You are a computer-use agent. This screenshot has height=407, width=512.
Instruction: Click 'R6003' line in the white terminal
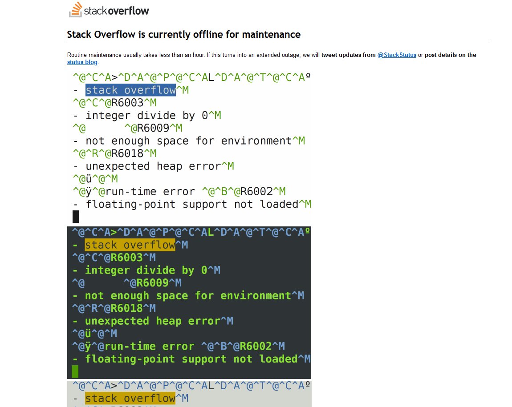pyautogui.click(x=114, y=103)
